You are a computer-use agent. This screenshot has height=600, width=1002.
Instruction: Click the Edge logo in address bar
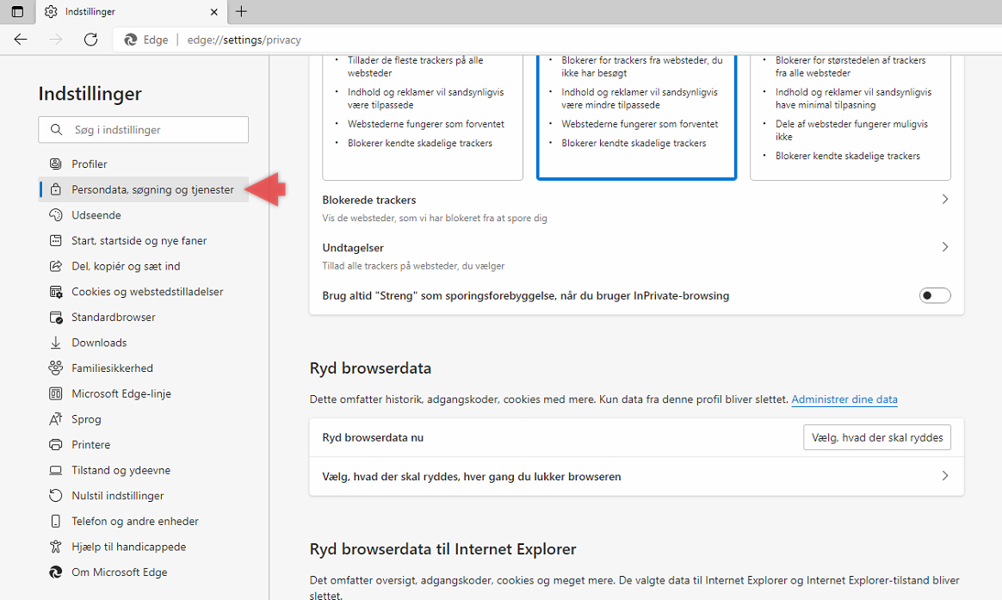[130, 40]
